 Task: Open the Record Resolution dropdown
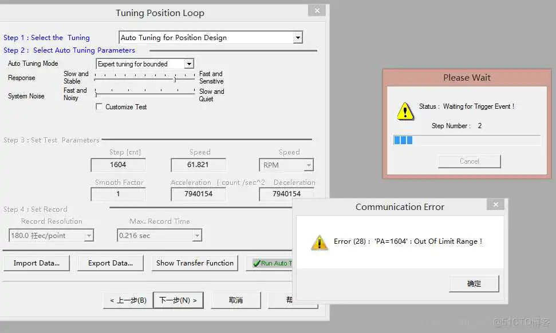click(89, 235)
